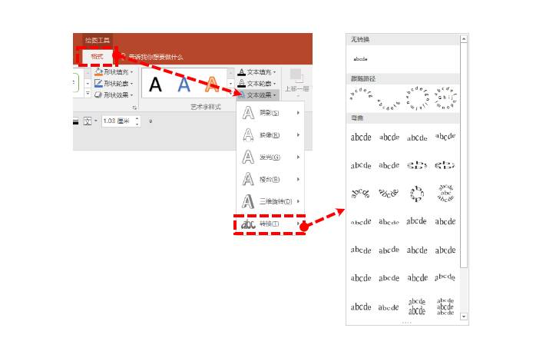Click the transform gallery vertical scrollbar thumb
The height and width of the screenshot is (338, 546).
pyautogui.click(x=464, y=155)
